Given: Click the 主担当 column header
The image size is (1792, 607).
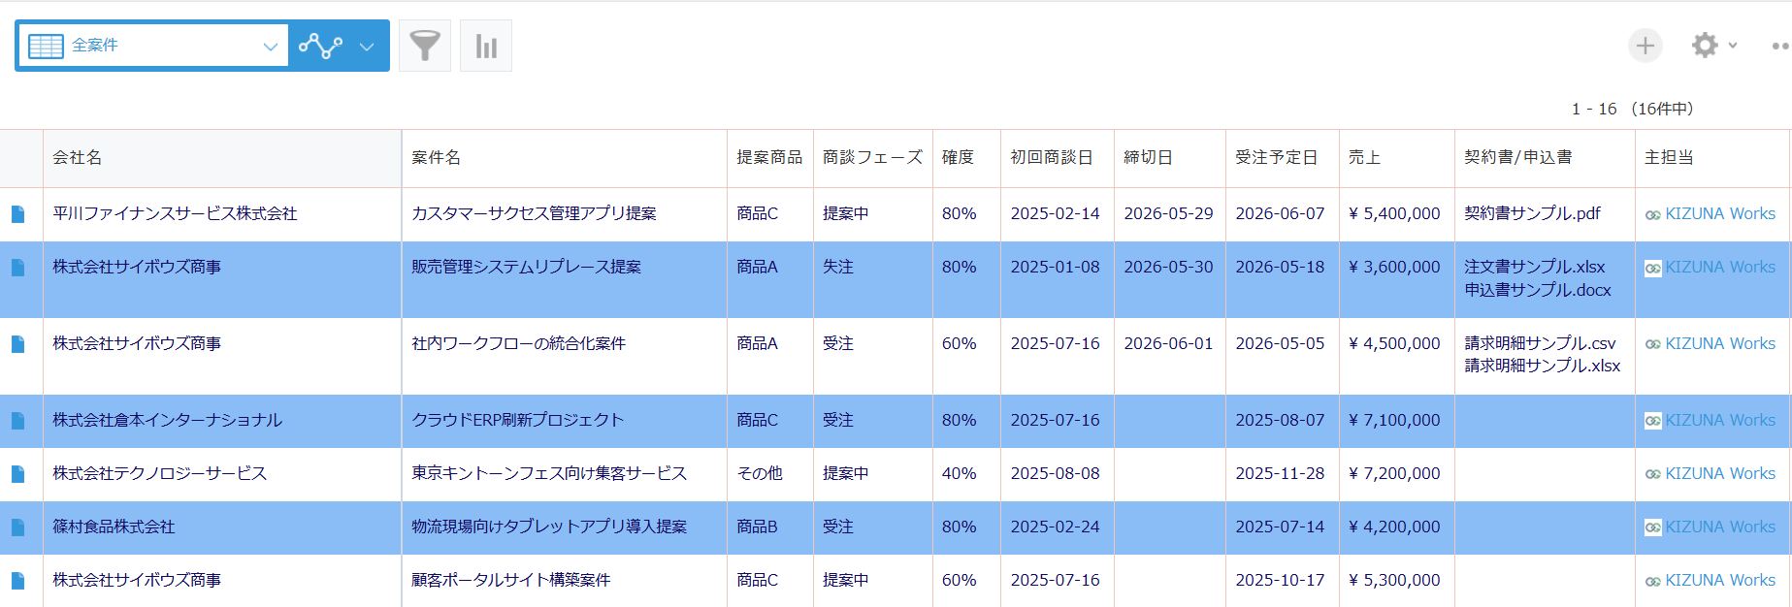Looking at the screenshot, I should (x=1712, y=158).
